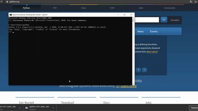Viewport: 198px width, 111px height.
Task: Close the command prompt window
Action: (131, 14)
